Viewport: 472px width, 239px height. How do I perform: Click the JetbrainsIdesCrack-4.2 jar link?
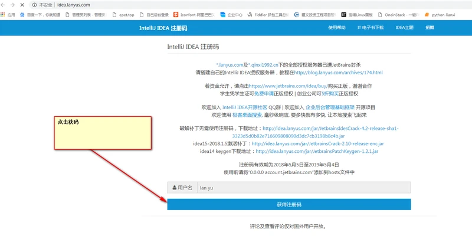click(316, 132)
